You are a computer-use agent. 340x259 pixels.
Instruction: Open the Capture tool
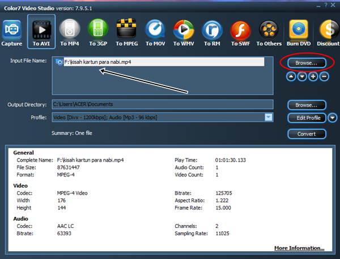[x=11, y=33]
